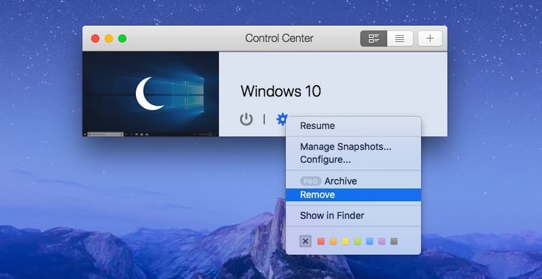The image size is (542, 279).
Task: Add a new virtual machine with plus button
Action: tap(430, 39)
